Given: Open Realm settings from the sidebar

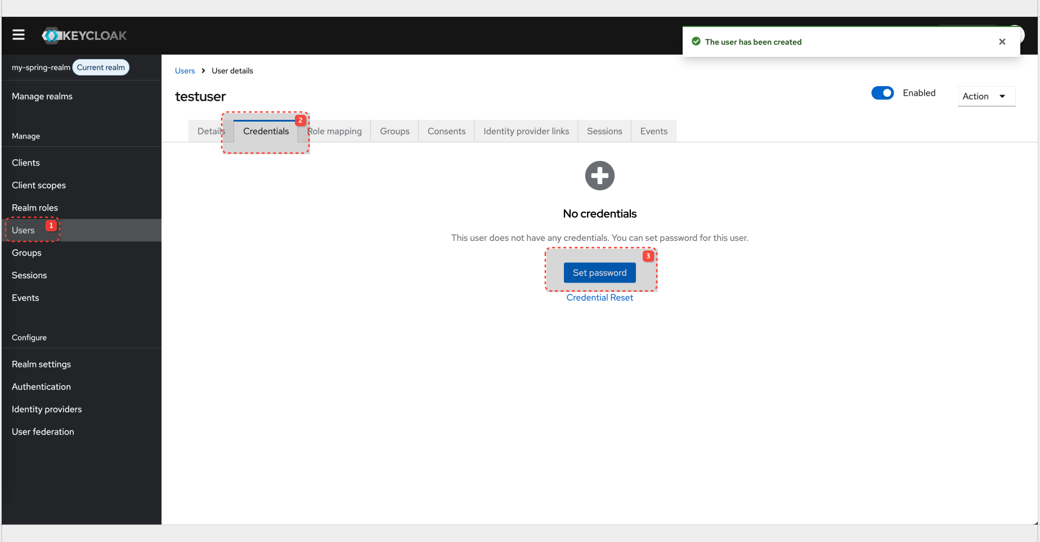Looking at the screenshot, I should (41, 364).
